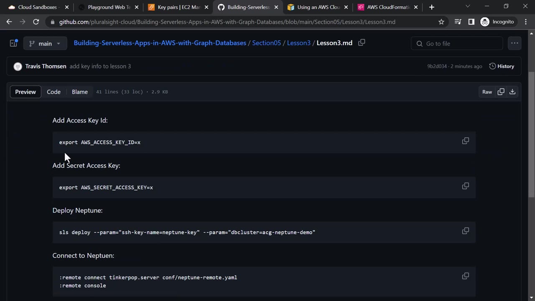Open the main branch selector dropdown
This screenshot has width=535, height=301.
pos(45,43)
